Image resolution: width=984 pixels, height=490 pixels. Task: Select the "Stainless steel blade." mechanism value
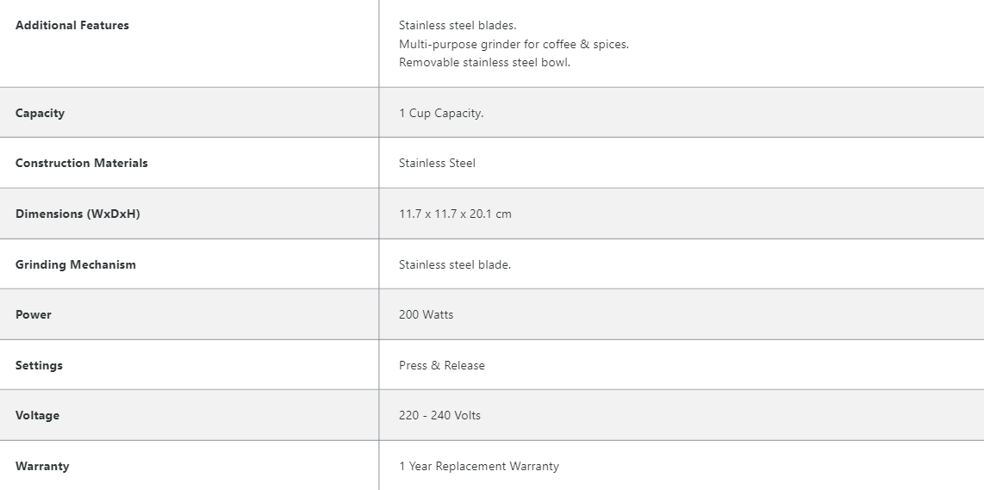coord(455,264)
